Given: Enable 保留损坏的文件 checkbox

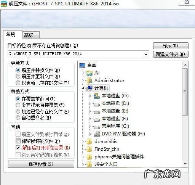Looking at the screenshot, I should (x=18, y=141).
